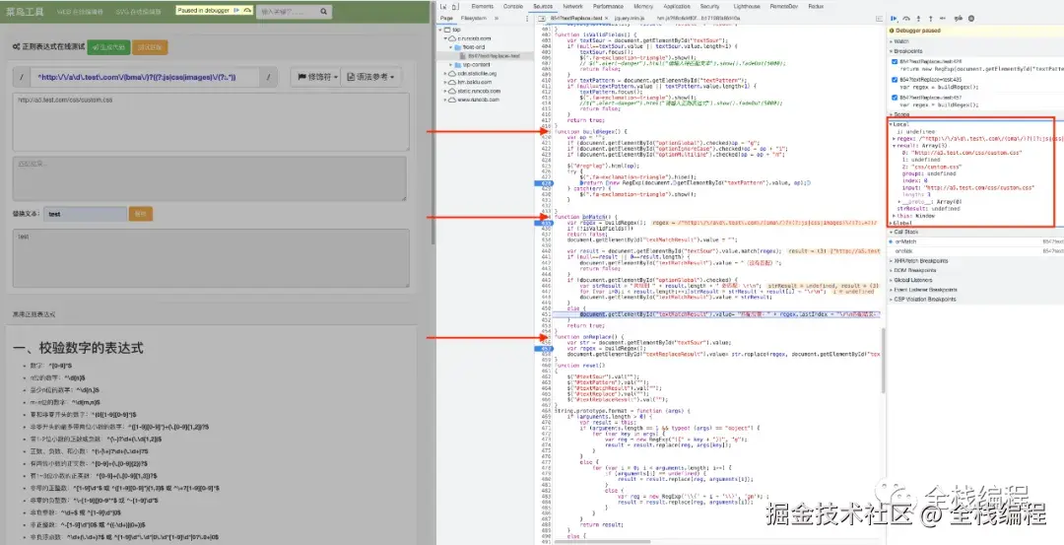This screenshot has width=1064, height=545.
Task: Step into next function call
Action: coord(919,19)
